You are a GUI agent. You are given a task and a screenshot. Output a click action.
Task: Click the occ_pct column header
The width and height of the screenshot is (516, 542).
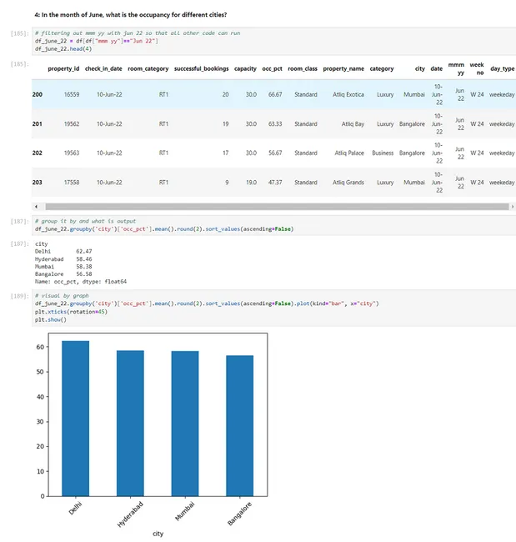(x=272, y=68)
